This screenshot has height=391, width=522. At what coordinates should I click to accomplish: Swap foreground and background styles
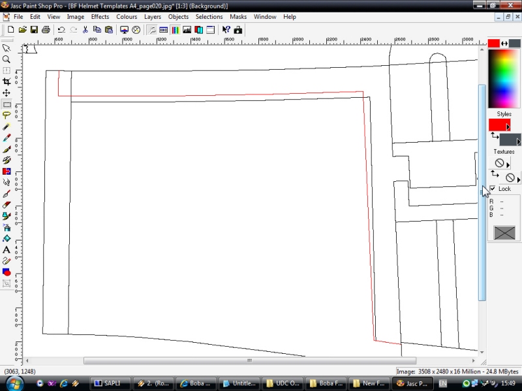(x=495, y=136)
